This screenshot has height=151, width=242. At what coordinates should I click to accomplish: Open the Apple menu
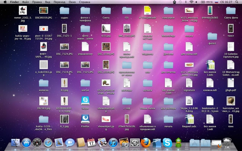coord(5,2)
